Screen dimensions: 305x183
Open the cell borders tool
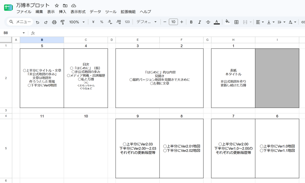[x=236, y=22]
